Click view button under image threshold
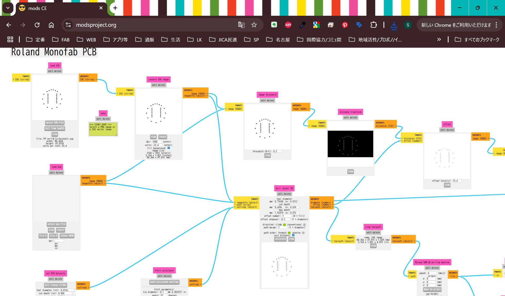This screenshot has height=296, width=505. (267, 155)
